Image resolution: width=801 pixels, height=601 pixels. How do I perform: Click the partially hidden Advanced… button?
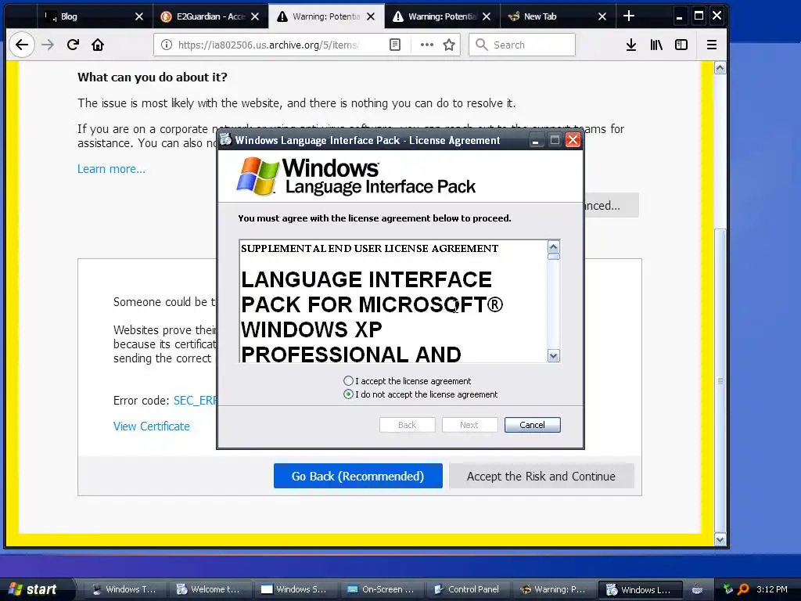tap(612, 206)
